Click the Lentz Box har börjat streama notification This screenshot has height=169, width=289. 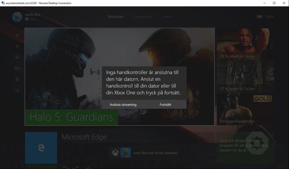[145, 153]
